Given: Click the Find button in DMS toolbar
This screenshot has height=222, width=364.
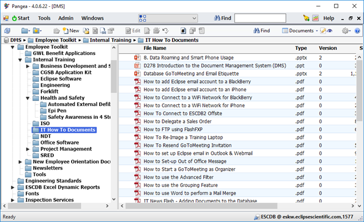Looking at the screenshot, I should tap(261, 30).
